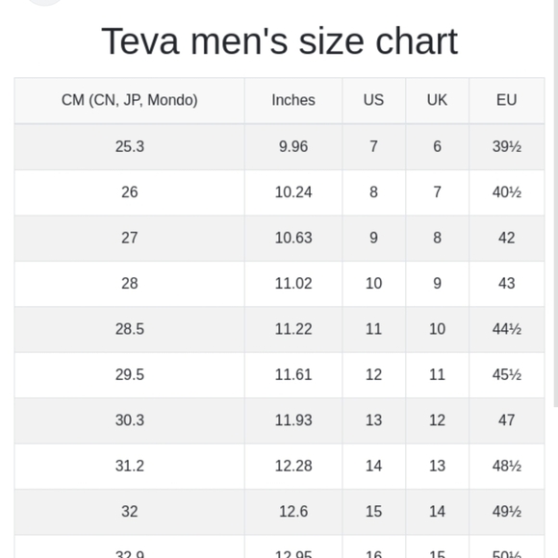Viewport: 558px width, 558px height.
Task: Select the 30.3 cm cell
Action: [130, 420]
